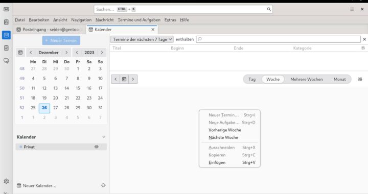Clear the event filter with X

point(364,39)
